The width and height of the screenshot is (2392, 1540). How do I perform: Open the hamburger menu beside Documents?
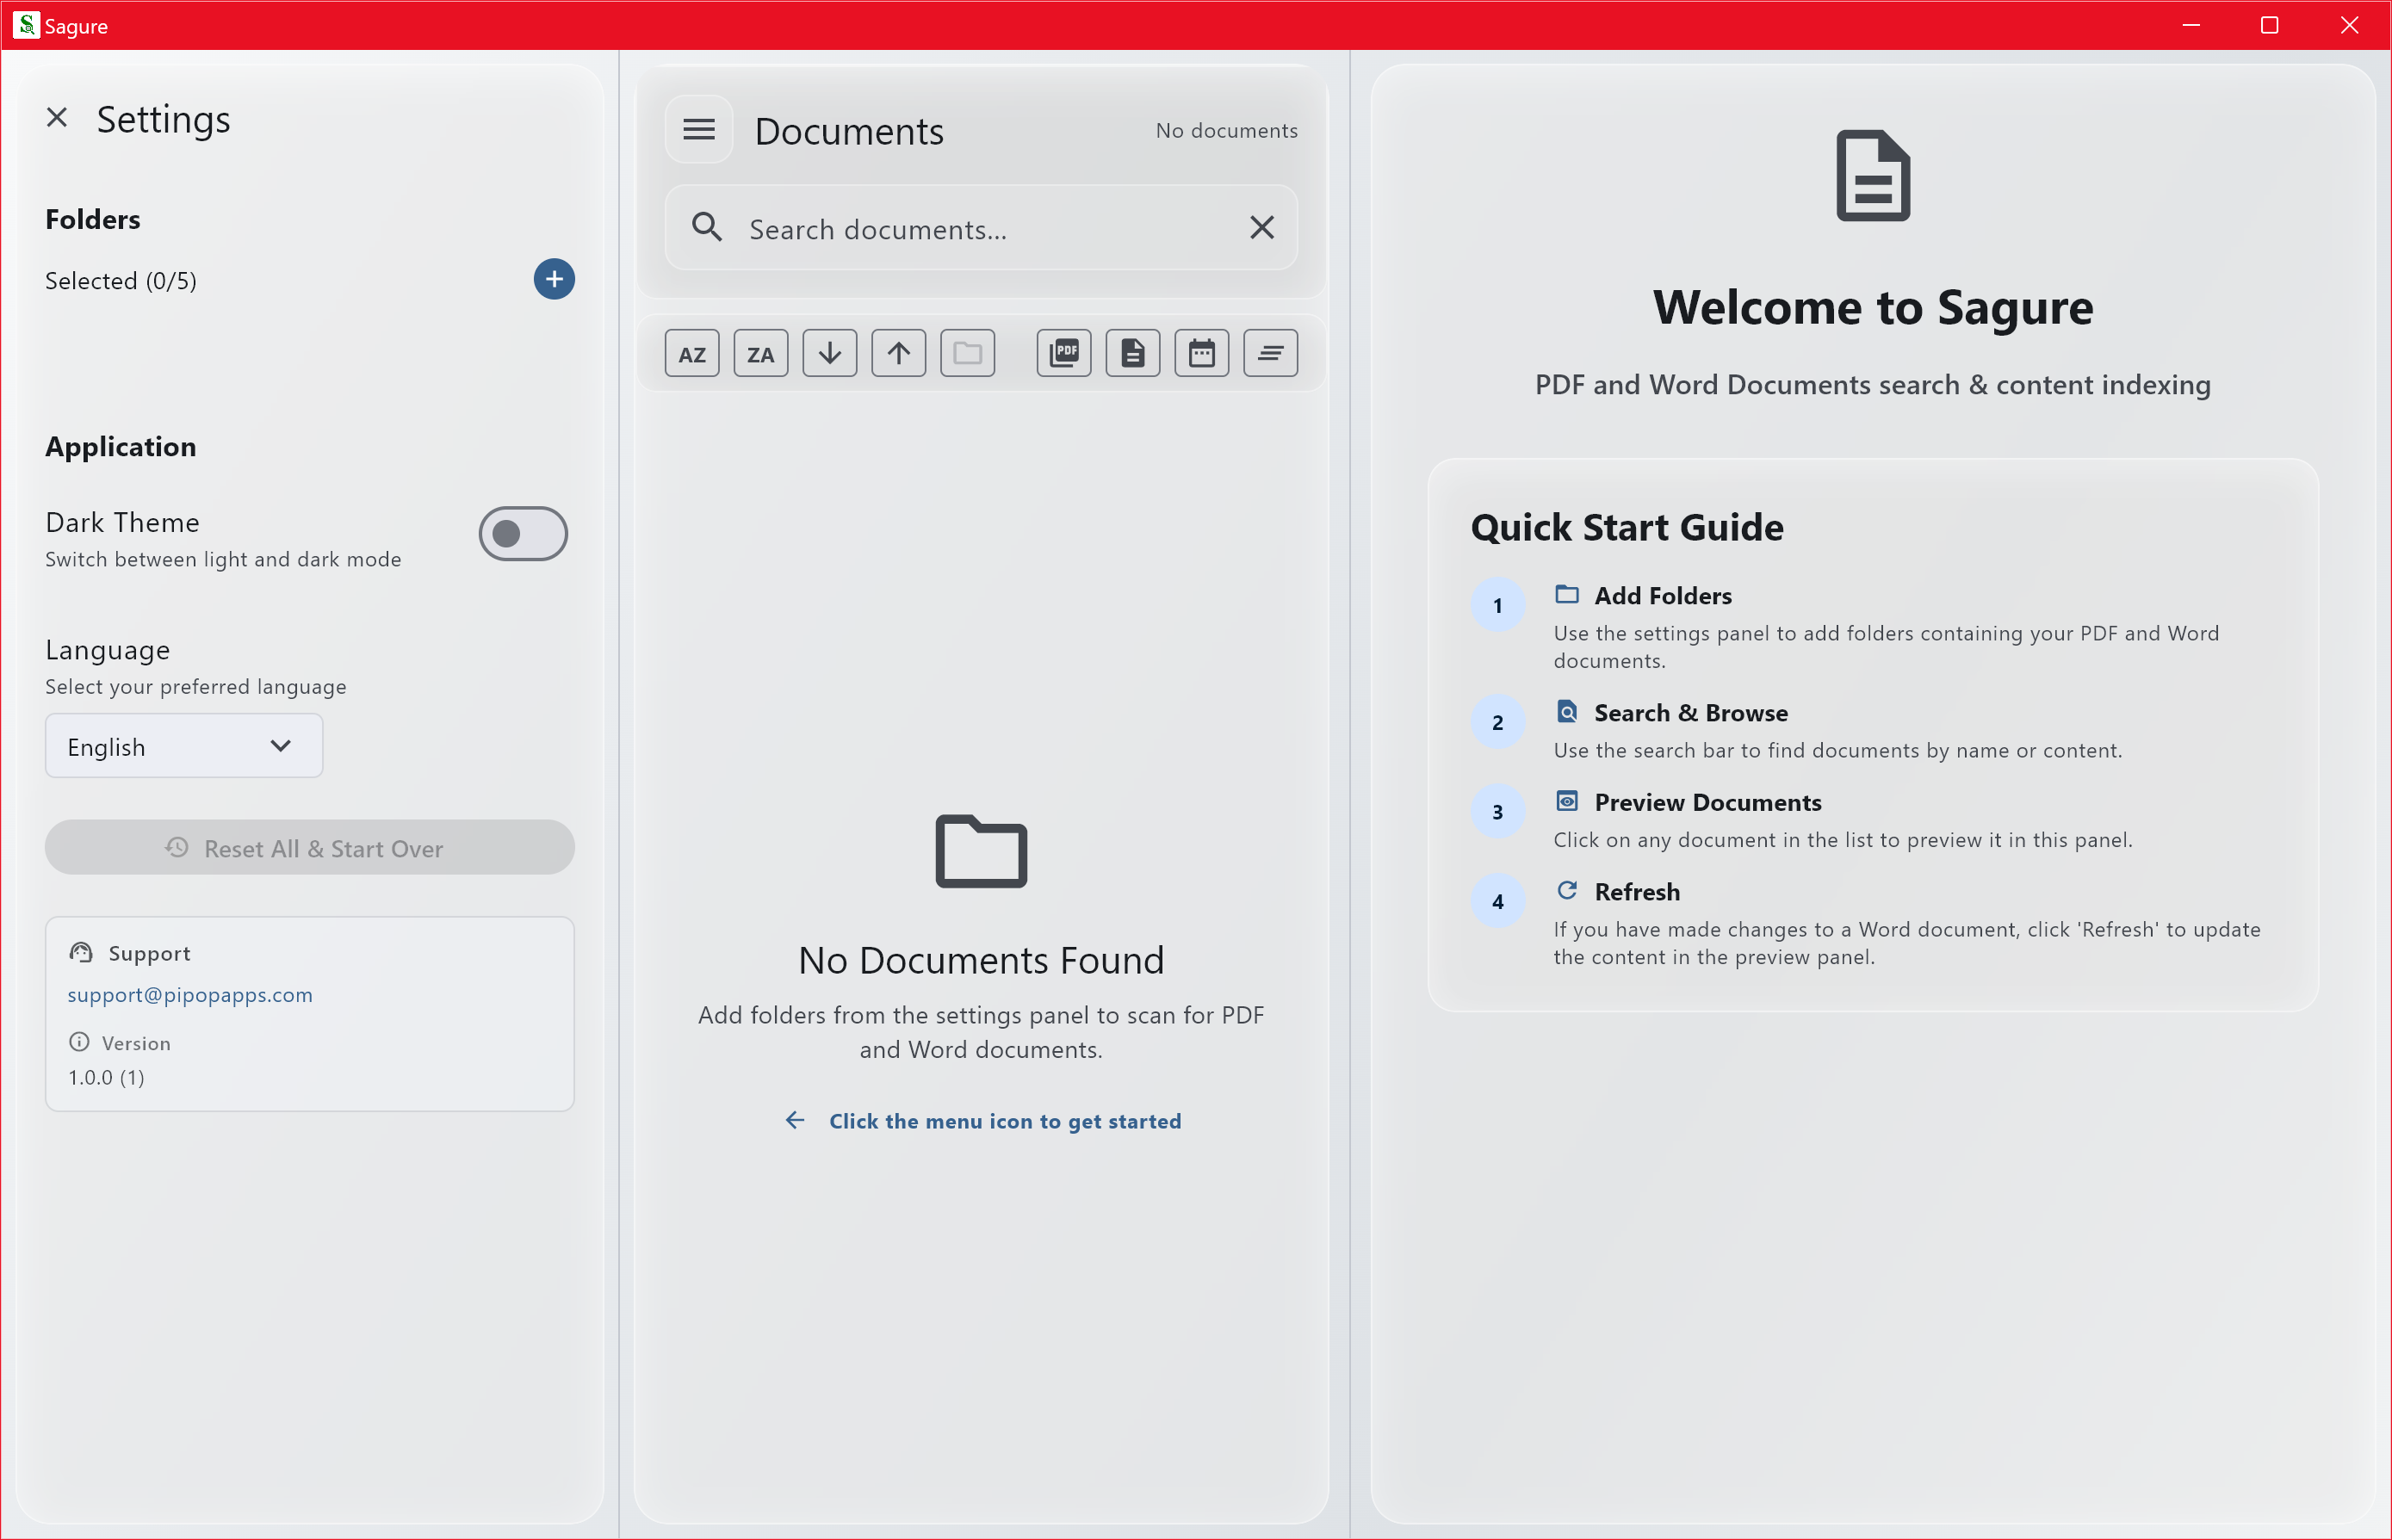(699, 129)
